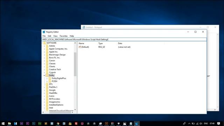Viewport: 224px width, 126px height.
Task: Click the SOFTWARE folder icon in tree
Action: (x=44, y=43)
